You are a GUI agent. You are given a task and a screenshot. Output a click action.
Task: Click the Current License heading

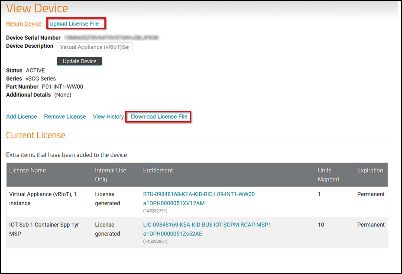36,135
